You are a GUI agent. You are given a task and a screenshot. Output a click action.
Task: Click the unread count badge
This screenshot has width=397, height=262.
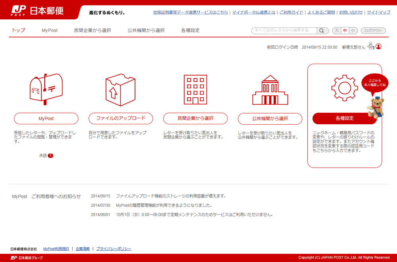tap(51, 156)
